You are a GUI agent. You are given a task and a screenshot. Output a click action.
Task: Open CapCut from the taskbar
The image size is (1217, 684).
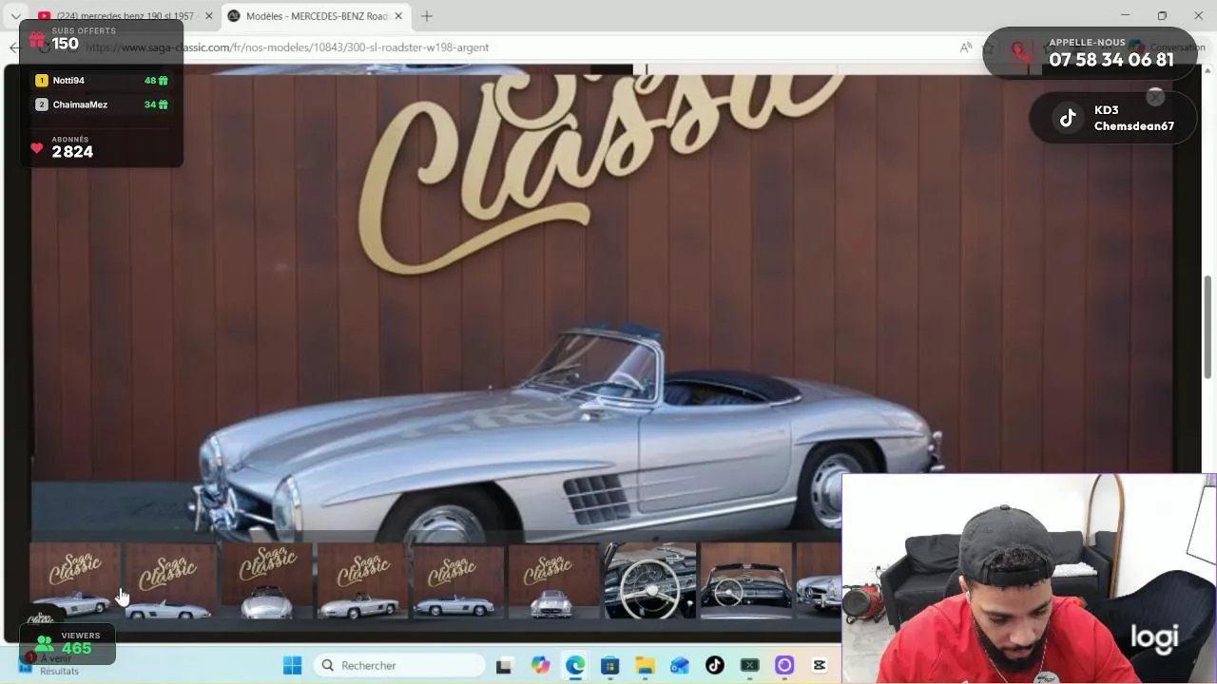(820, 665)
